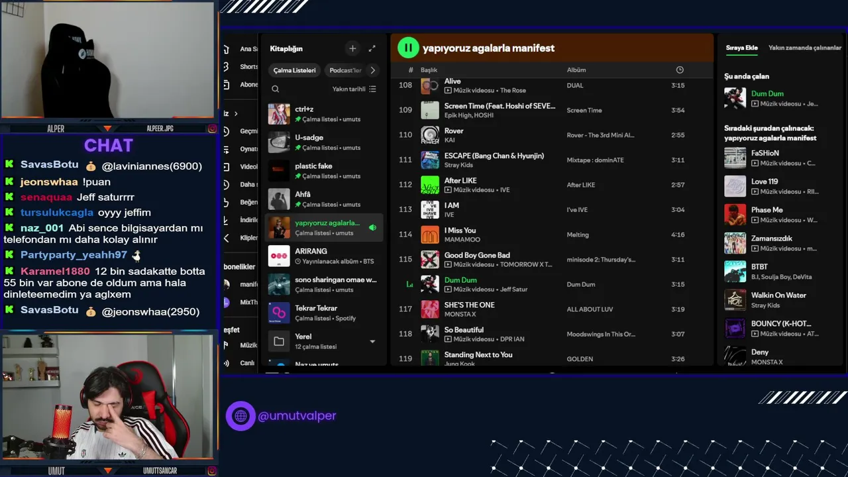This screenshot has width=848, height=477.
Task: Click Rover track album art
Action: [x=430, y=135]
